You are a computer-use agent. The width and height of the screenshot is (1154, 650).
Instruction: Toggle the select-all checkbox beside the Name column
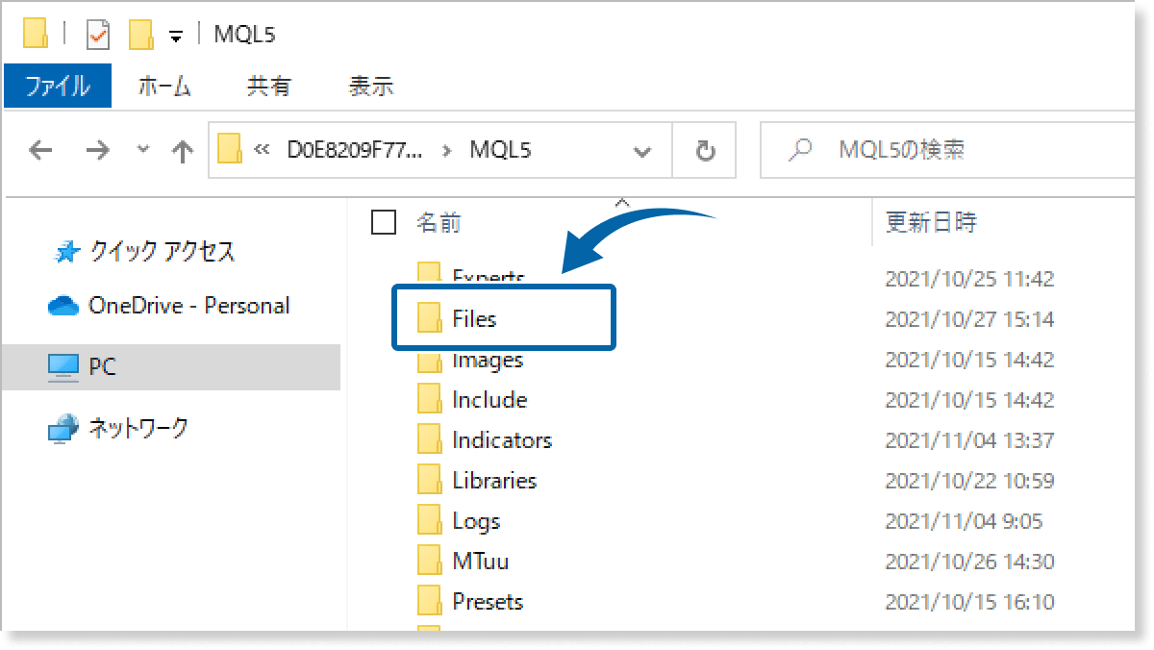pyautogui.click(x=384, y=223)
